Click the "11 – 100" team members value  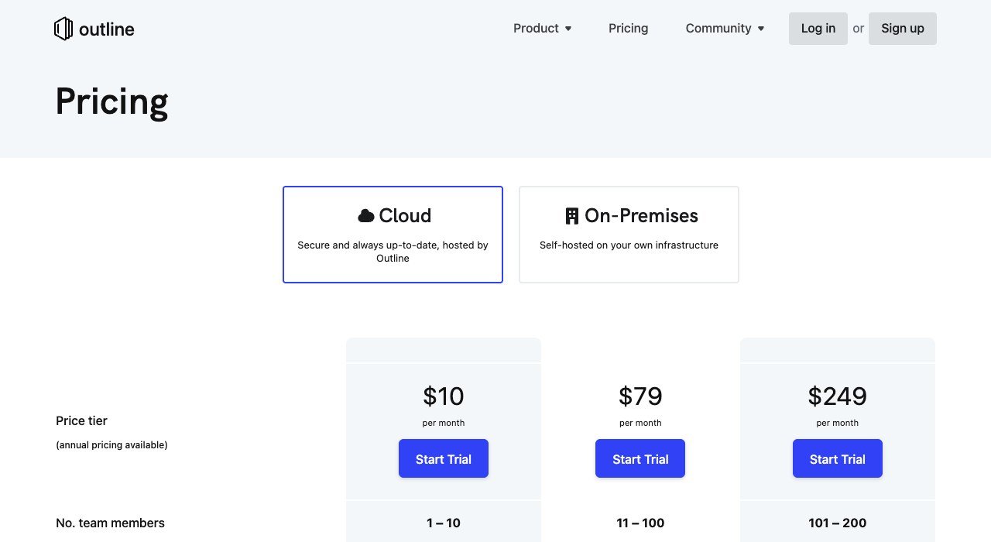tap(640, 523)
